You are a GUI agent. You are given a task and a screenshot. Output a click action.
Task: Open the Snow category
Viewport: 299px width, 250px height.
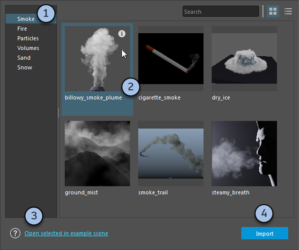pos(25,68)
